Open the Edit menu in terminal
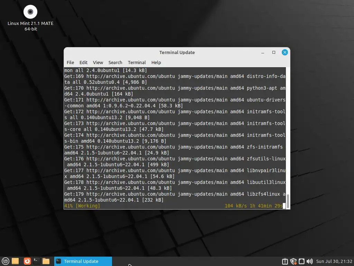The height and width of the screenshot is (266, 354). click(83, 62)
